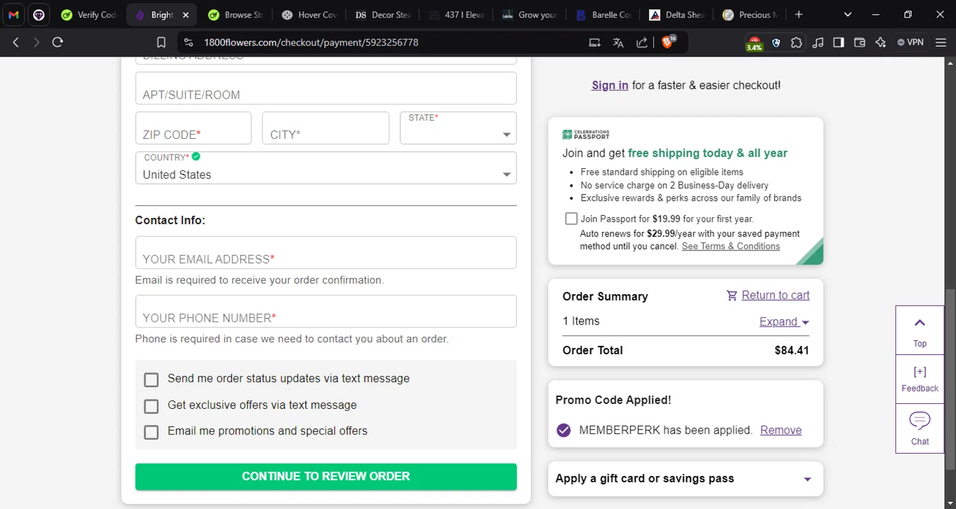Viewport: 956px width, 509px height.
Task: Open the extension badge showing 3.4%
Action: 755,43
